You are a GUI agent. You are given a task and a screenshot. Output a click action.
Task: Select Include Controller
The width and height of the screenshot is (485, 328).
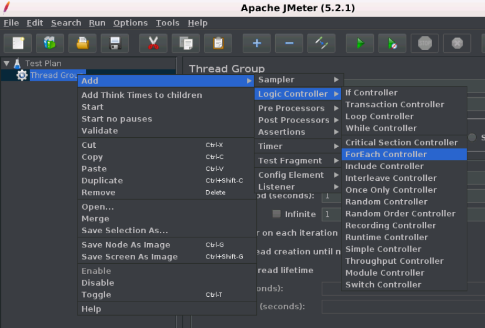[x=404, y=166]
